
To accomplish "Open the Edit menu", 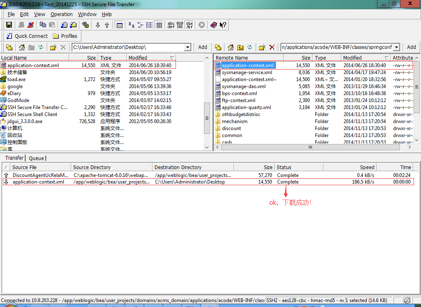I will (24, 14).
